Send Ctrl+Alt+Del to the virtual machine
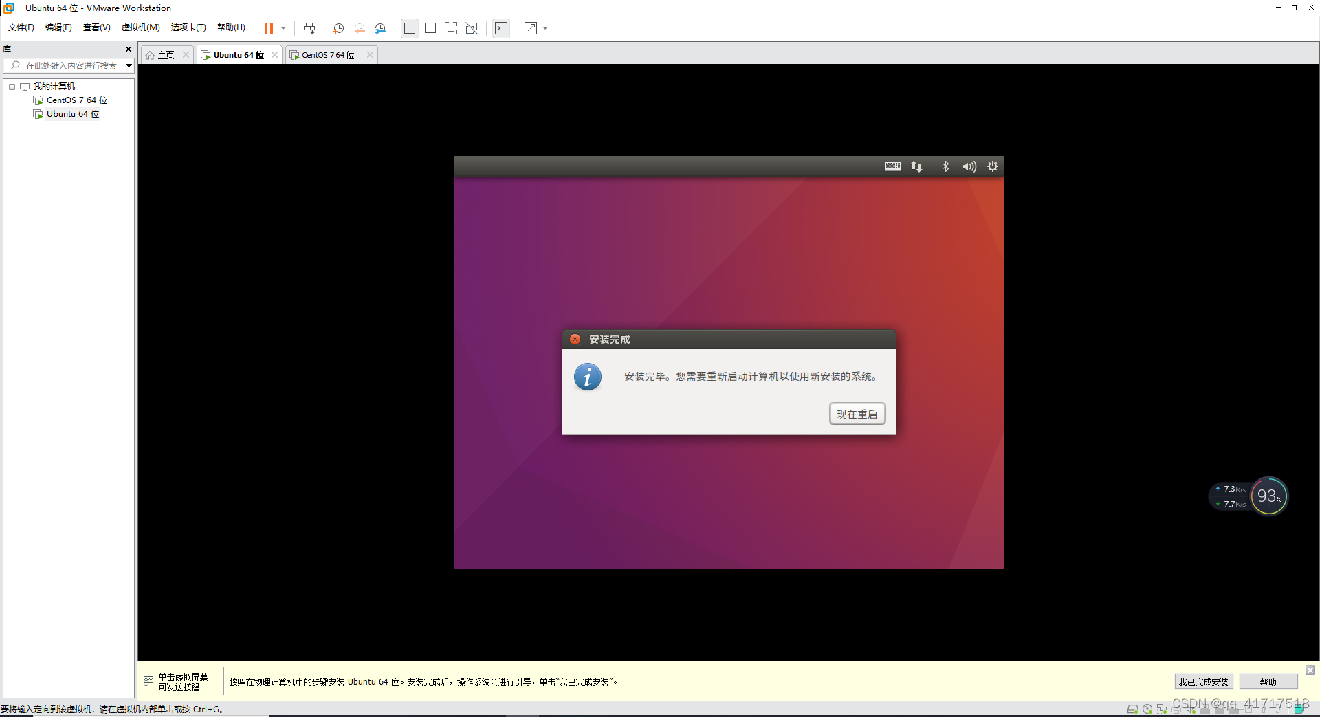Screen dimensions: 1320x717 pos(309,28)
